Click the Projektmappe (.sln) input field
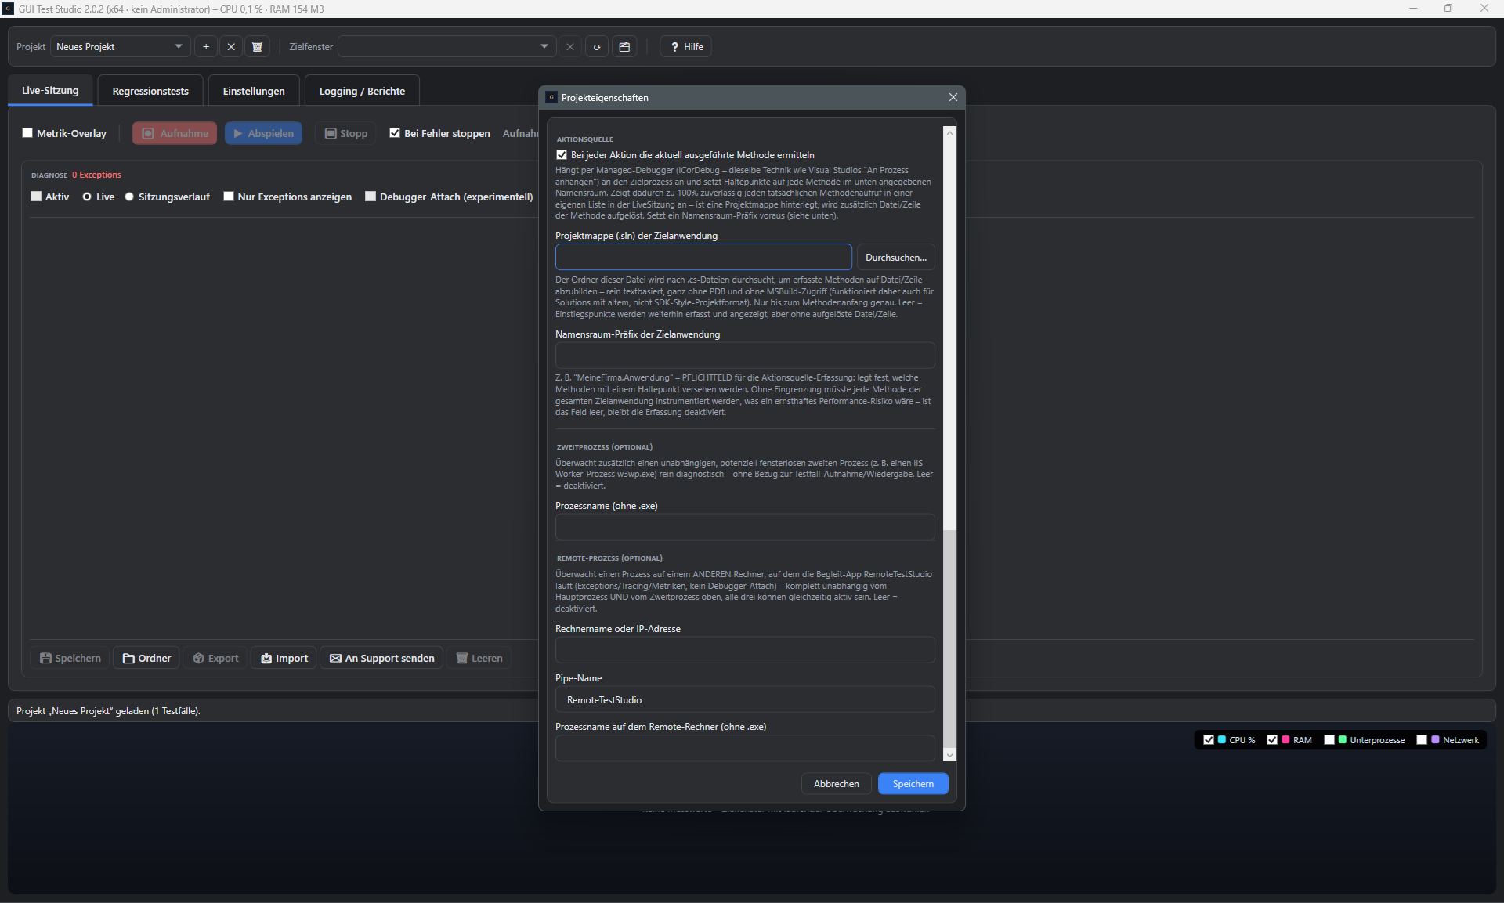This screenshot has width=1504, height=903. click(x=703, y=258)
